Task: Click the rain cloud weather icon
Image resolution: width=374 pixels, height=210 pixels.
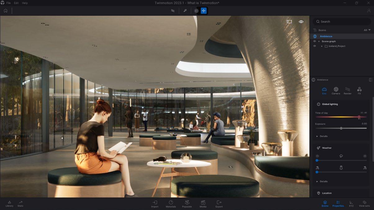Action: coord(341,156)
